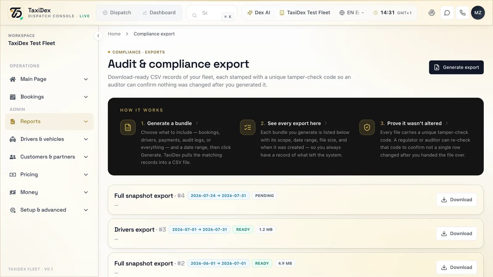The height and width of the screenshot is (277, 493).
Task: Switch to the Dashboard tab
Action: click(159, 13)
